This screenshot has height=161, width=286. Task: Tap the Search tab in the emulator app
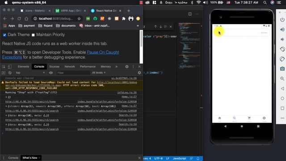(x=234, y=119)
